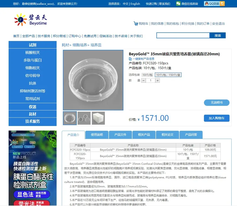Click the search input box
Viewport: 237px width, 206px height.
coord(183,35)
